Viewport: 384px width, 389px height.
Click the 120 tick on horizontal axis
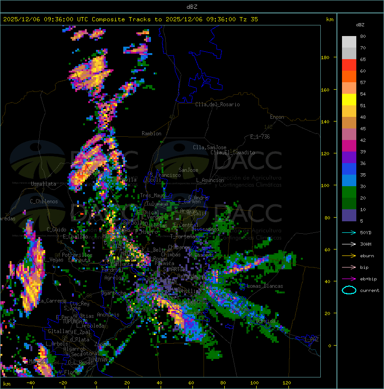[x=287, y=383]
